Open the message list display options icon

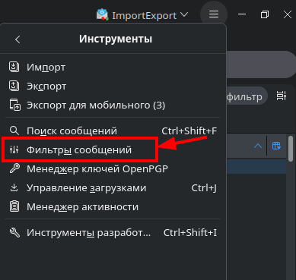point(282,96)
